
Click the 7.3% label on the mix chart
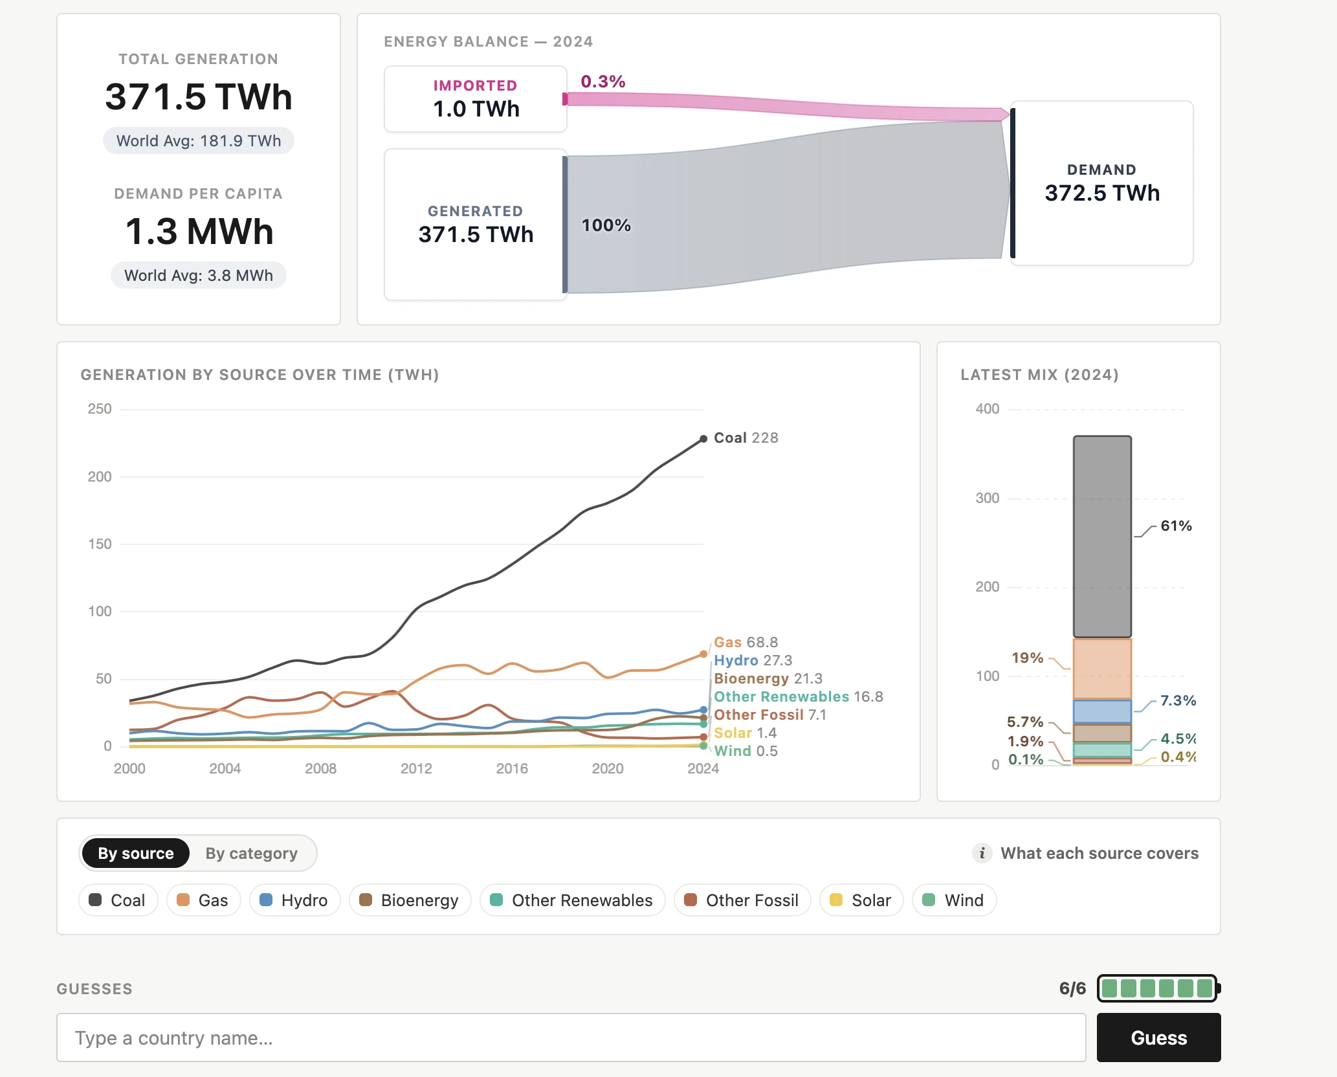click(1178, 700)
